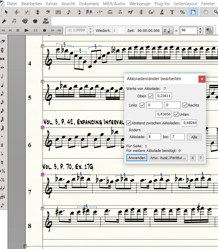Step the position counter up
This screenshot has height=249, width=218.
tap(91, 29)
